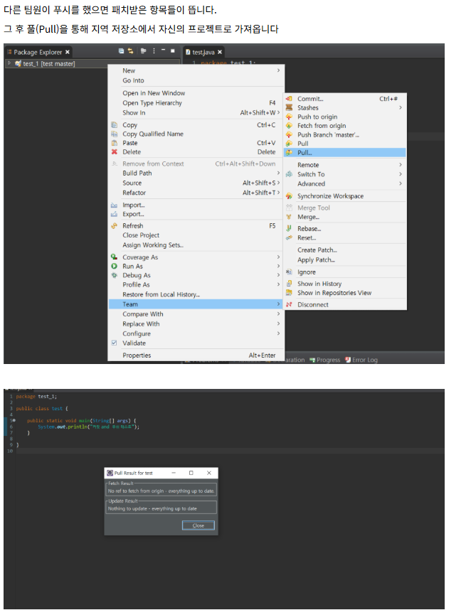Click the Show in History icon
471x615 pixels.
[290, 284]
